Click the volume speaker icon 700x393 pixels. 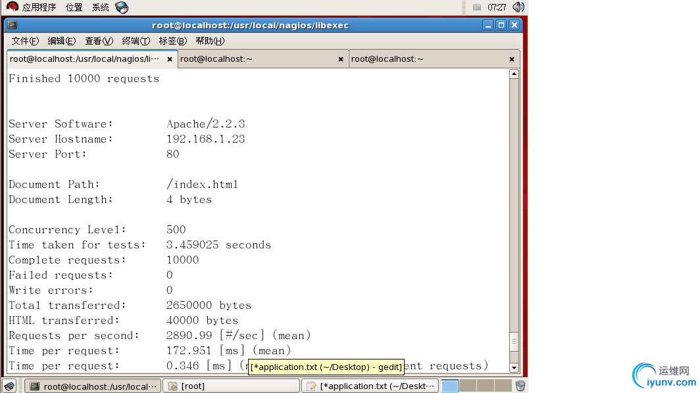[518, 7]
